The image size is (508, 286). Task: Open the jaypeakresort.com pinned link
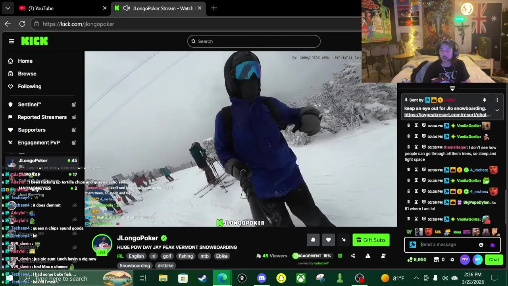(447, 115)
